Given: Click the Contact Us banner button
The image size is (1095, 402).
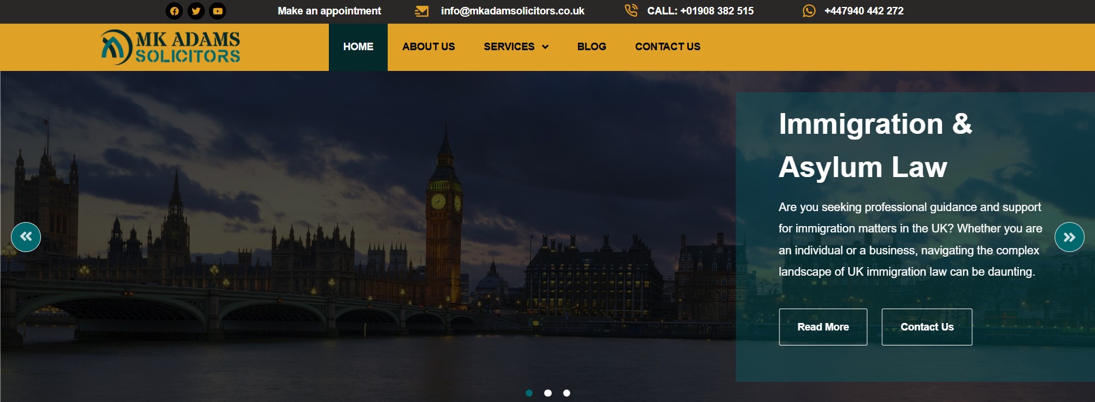Looking at the screenshot, I should click(927, 327).
